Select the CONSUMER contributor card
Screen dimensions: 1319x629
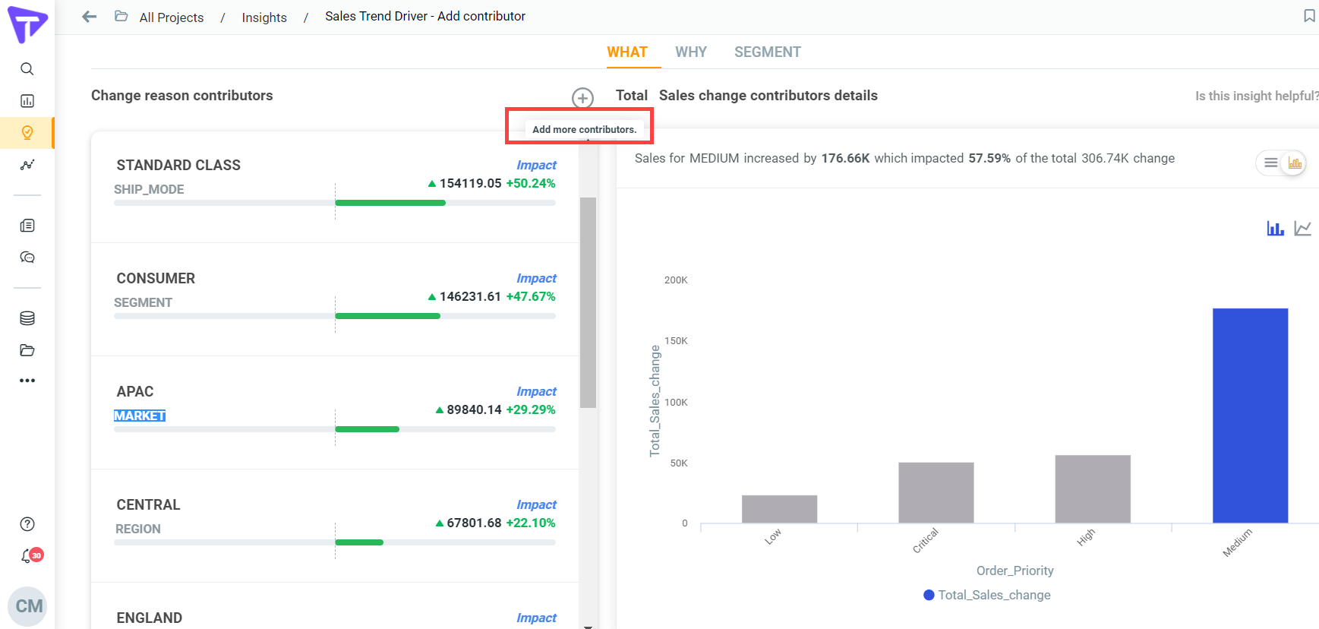[x=335, y=299]
